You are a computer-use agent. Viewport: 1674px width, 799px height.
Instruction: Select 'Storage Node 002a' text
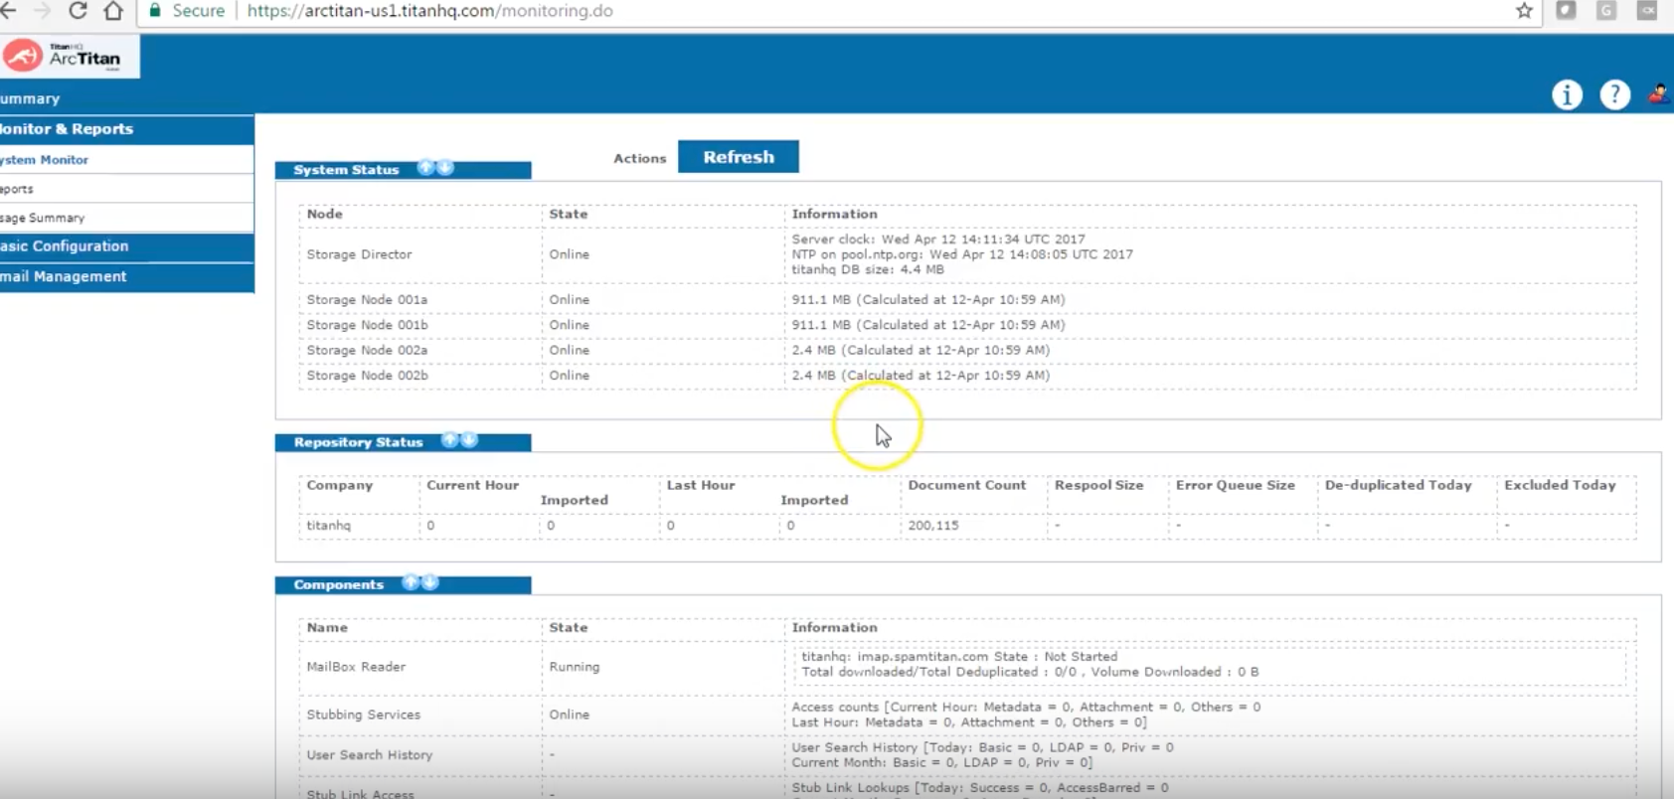tap(367, 350)
